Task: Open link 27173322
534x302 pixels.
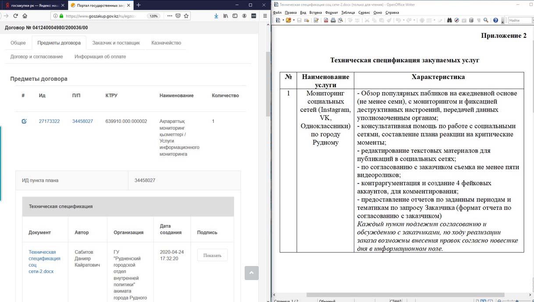Action: tap(50, 121)
